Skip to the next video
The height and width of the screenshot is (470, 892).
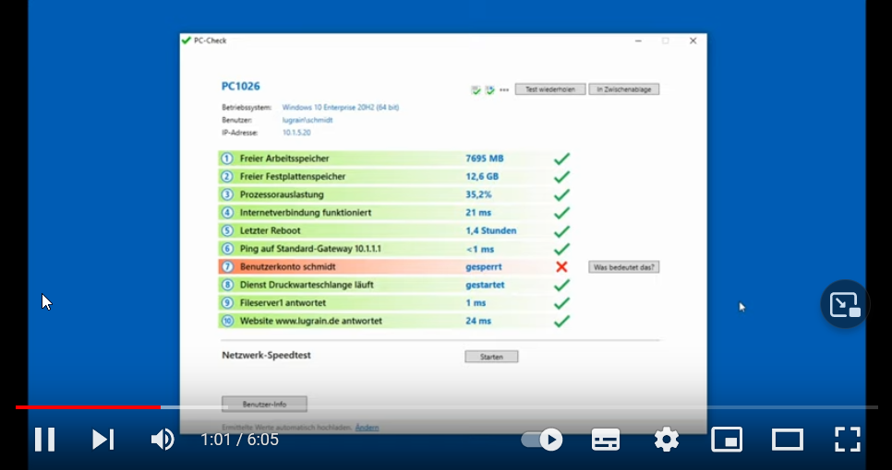click(x=102, y=440)
